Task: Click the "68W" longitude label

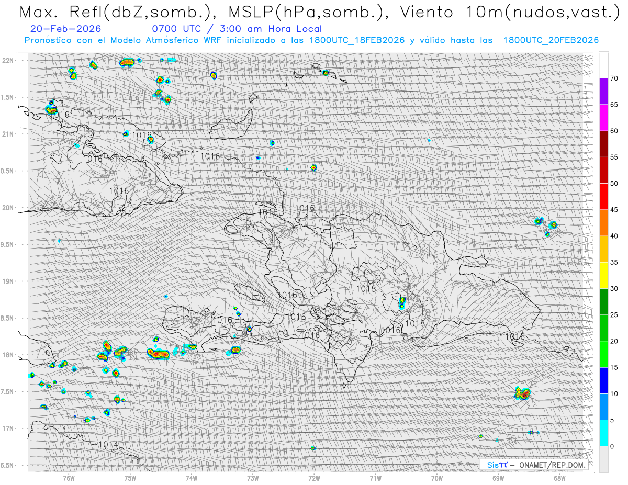Action: point(559,478)
